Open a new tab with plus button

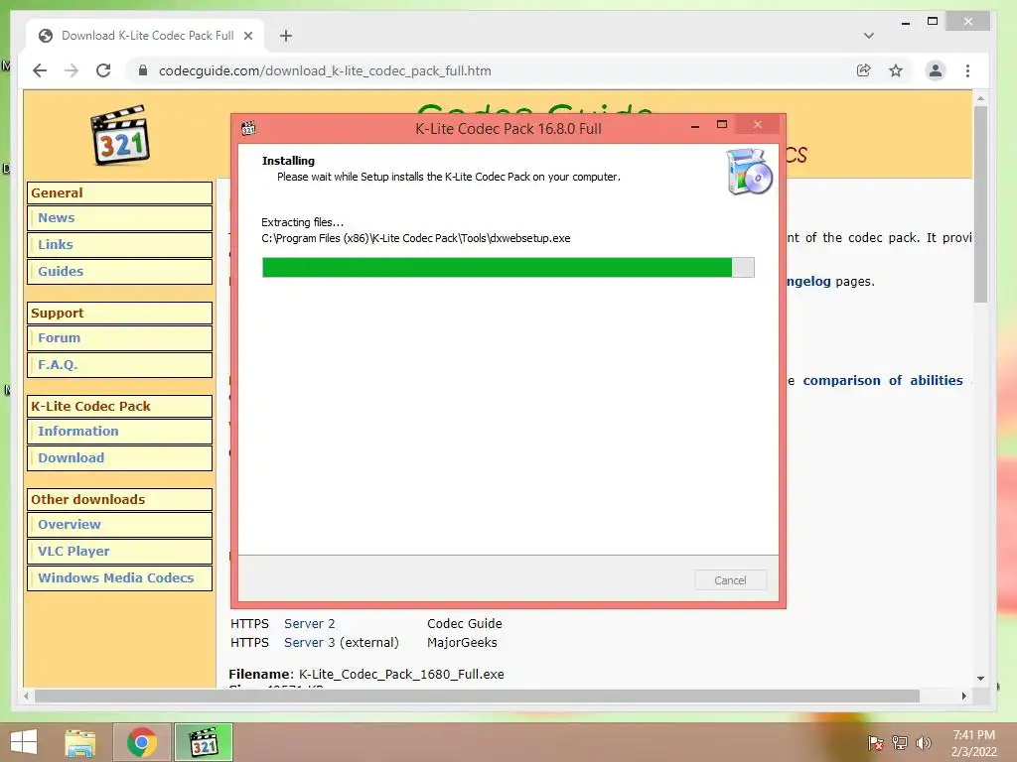pos(286,36)
